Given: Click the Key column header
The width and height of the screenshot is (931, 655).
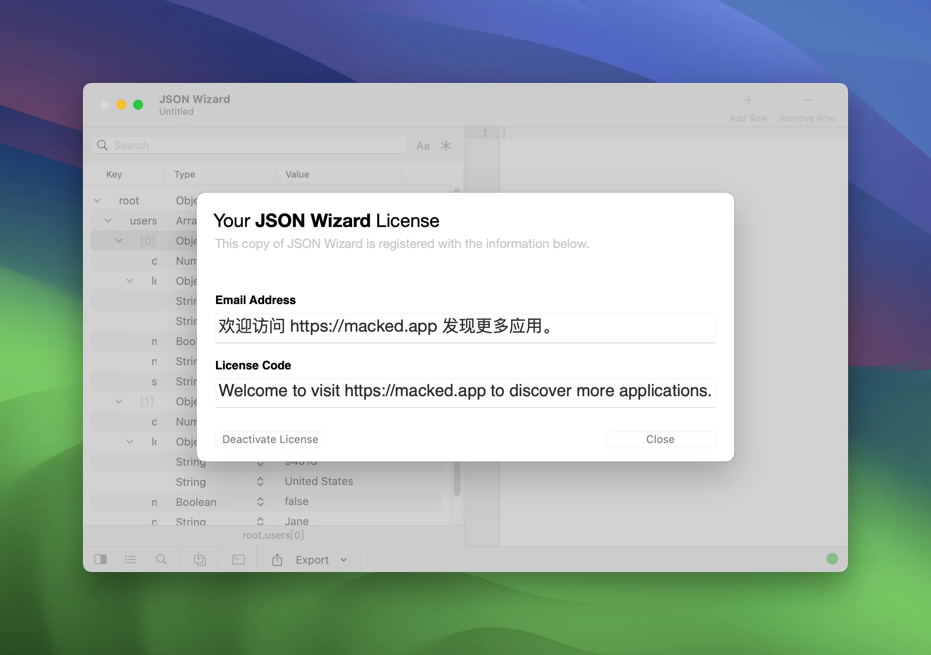Looking at the screenshot, I should pyautogui.click(x=114, y=174).
